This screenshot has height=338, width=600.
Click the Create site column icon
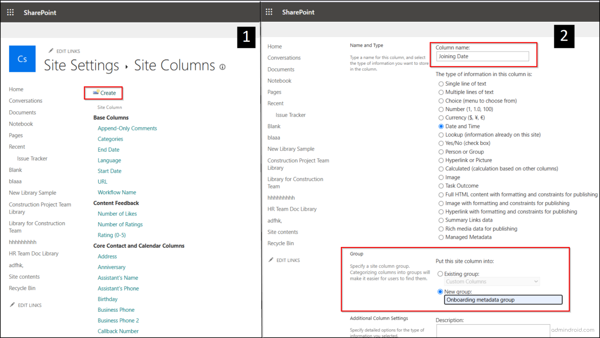coord(95,92)
